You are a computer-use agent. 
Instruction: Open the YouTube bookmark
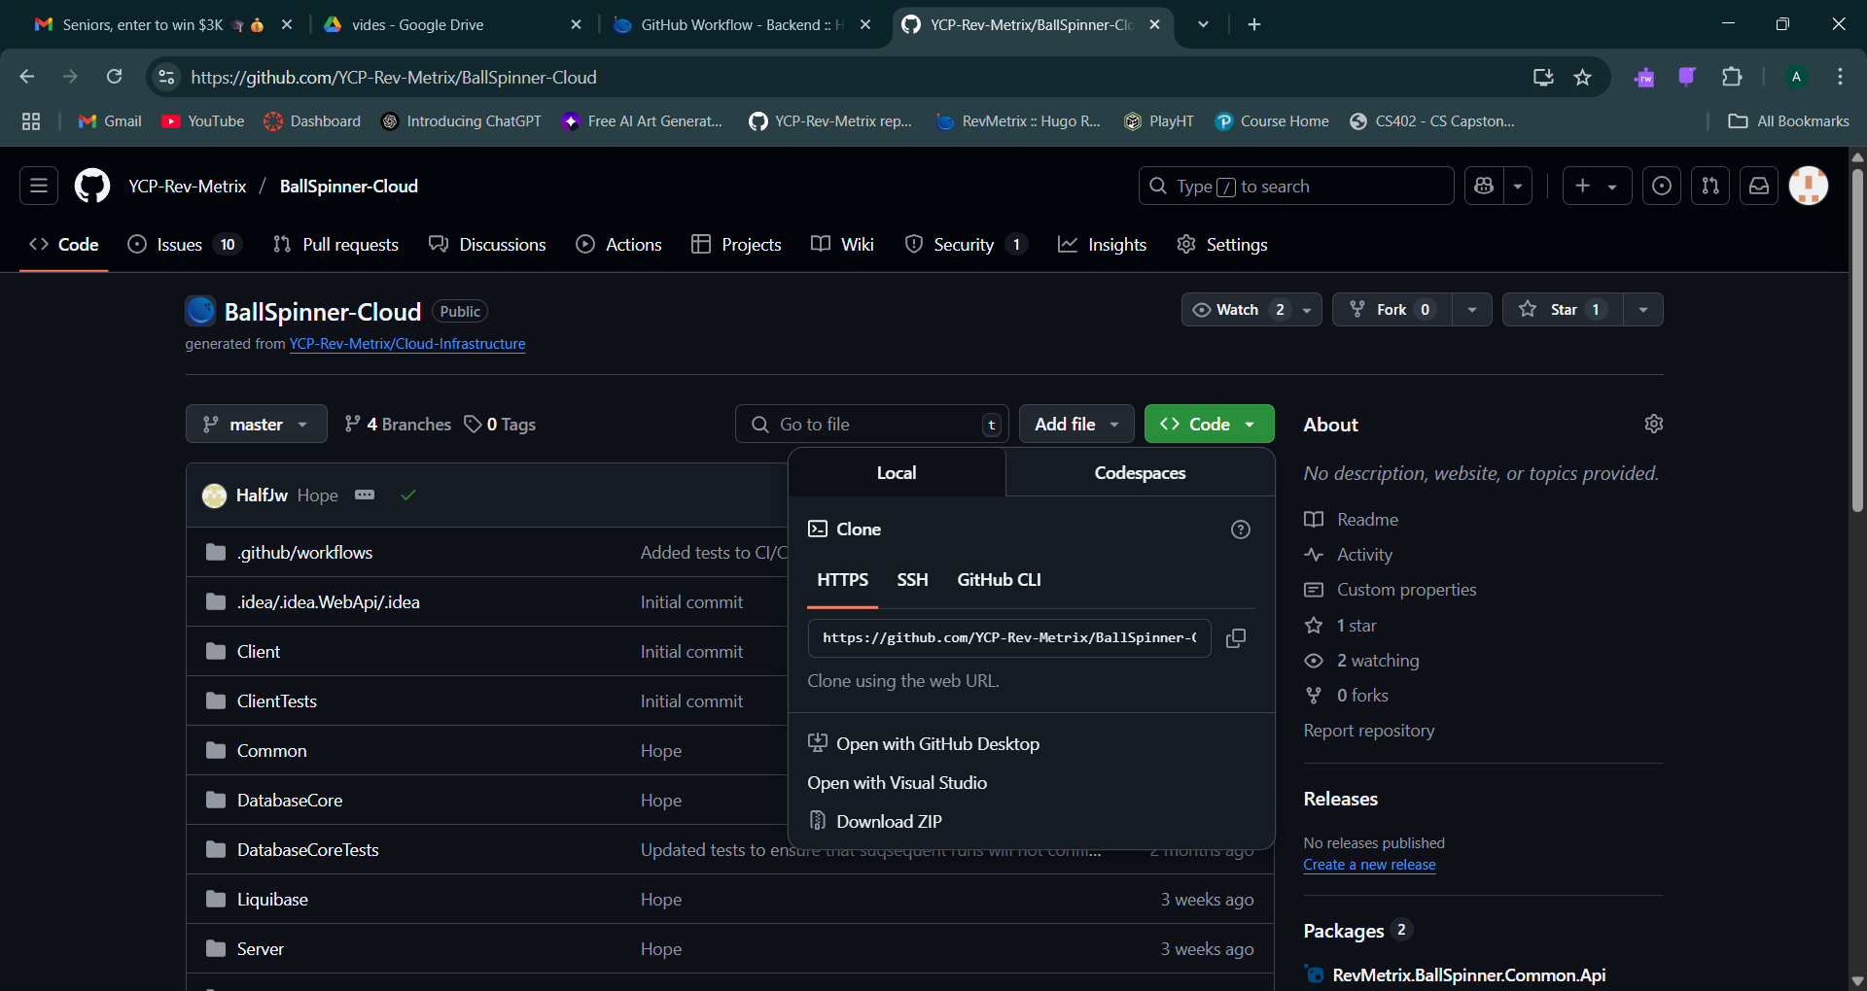pyautogui.click(x=203, y=121)
